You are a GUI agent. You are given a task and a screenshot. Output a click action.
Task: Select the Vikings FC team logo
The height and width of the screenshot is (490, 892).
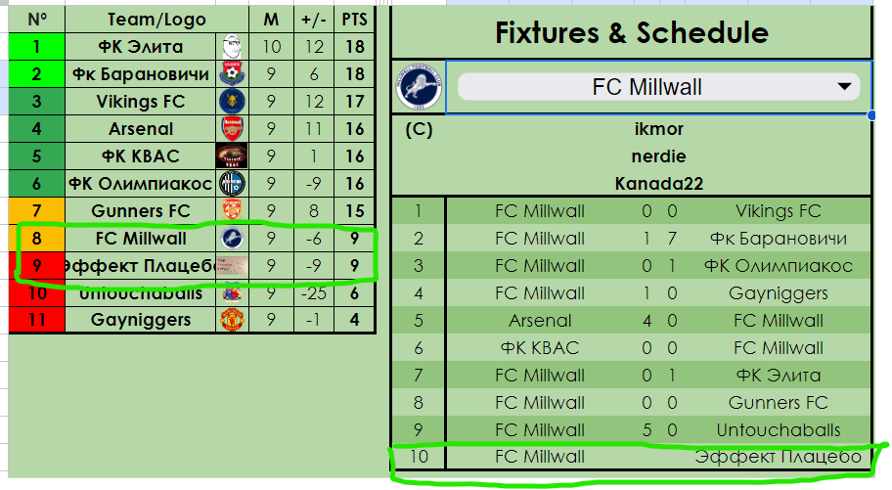(x=232, y=101)
